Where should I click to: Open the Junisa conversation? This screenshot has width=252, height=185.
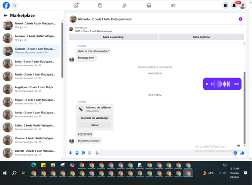pos(30,114)
